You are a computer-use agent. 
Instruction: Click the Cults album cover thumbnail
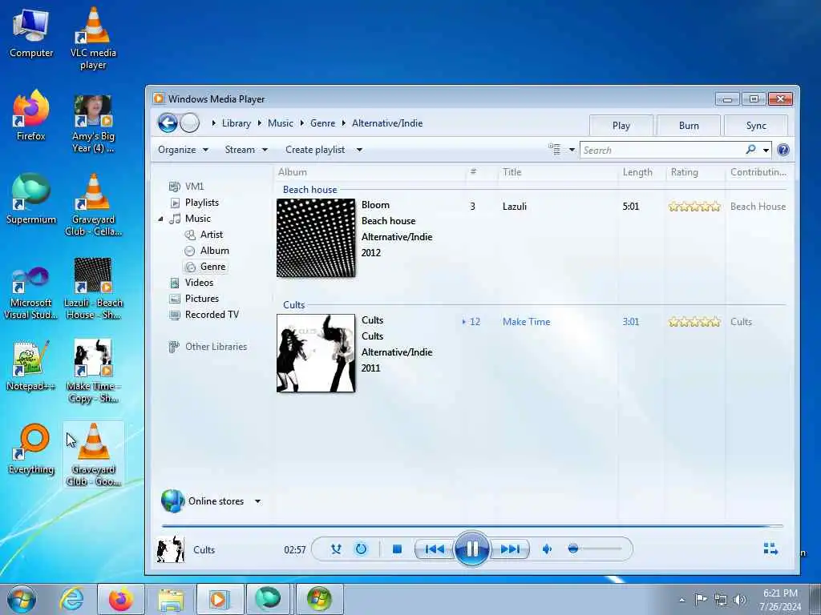click(x=316, y=353)
